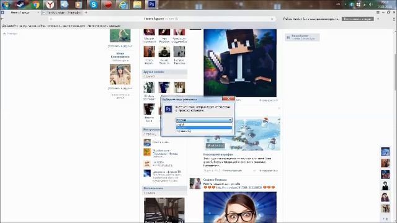Image resolution: width=397 pixels, height=223 pixels.
Task: Open the browser hamburger menu icon
Action: point(378,12)
